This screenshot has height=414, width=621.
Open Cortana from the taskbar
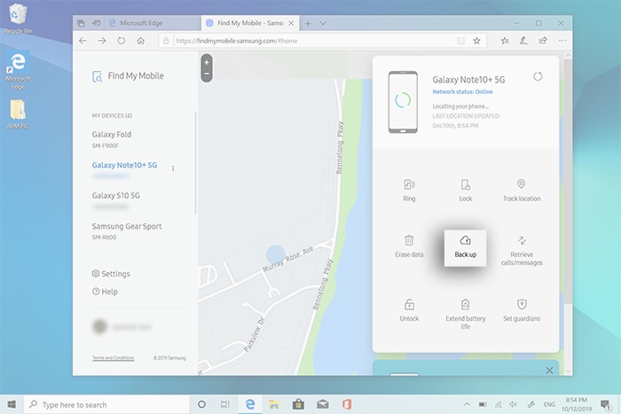click(x=201, y=404)
